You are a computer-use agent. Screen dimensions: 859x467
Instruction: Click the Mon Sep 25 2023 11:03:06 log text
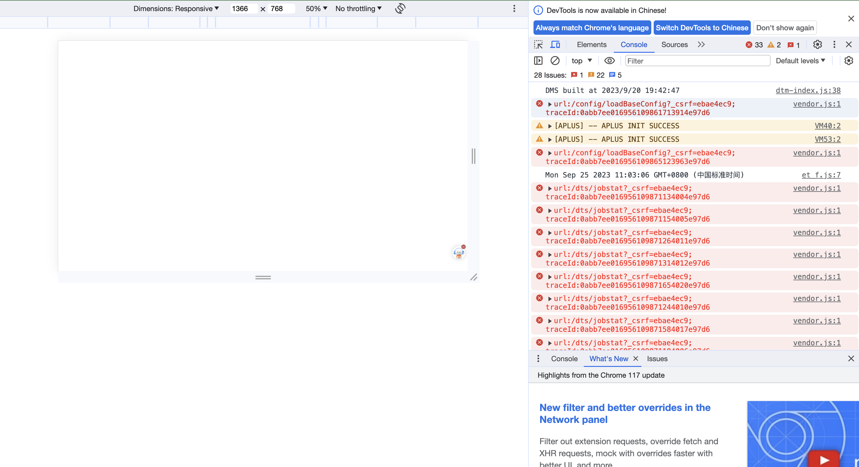(644, 175)
